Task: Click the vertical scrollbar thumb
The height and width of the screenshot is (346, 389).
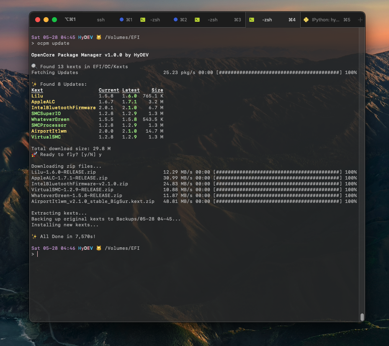Action: (362, 317)
